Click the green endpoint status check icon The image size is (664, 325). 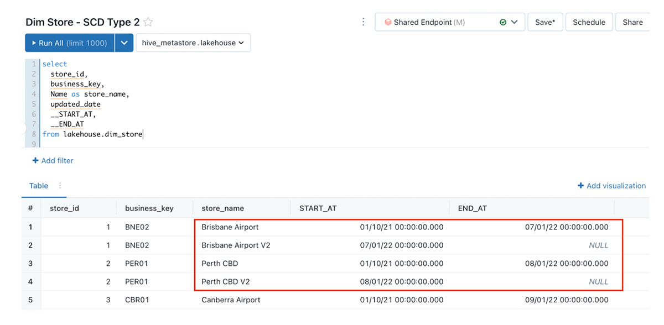[x=503, y=23]
